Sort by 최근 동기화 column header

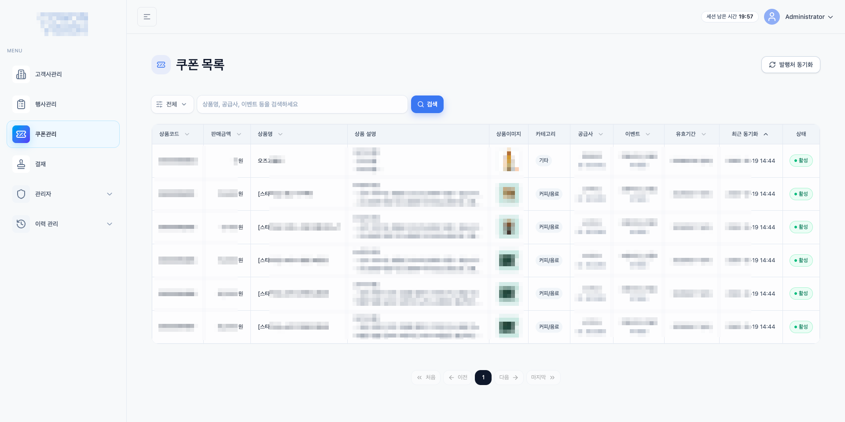pyautogui.click(x=749, y=134)
